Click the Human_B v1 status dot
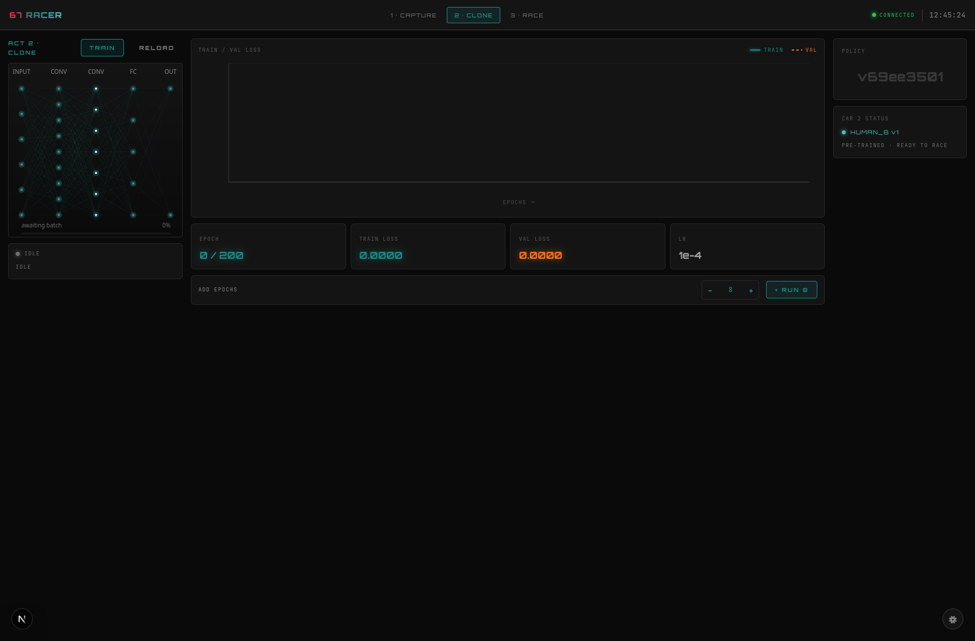 click(x=844, y=133)
